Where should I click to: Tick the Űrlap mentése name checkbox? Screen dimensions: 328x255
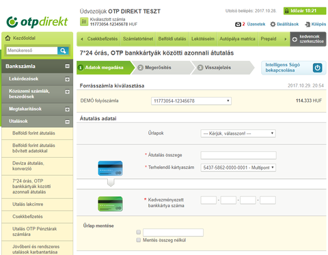(x=138, y=232)
